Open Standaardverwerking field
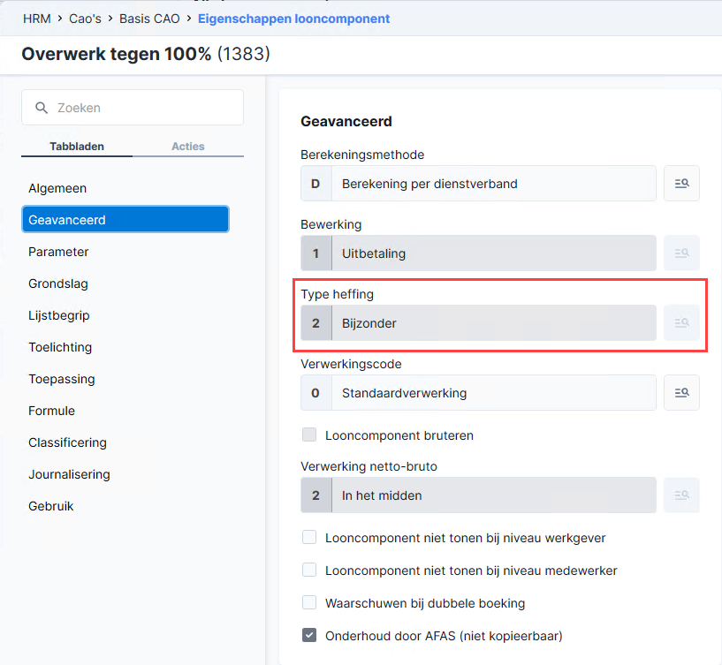722x665 pixels. click(x=478, y=393)
